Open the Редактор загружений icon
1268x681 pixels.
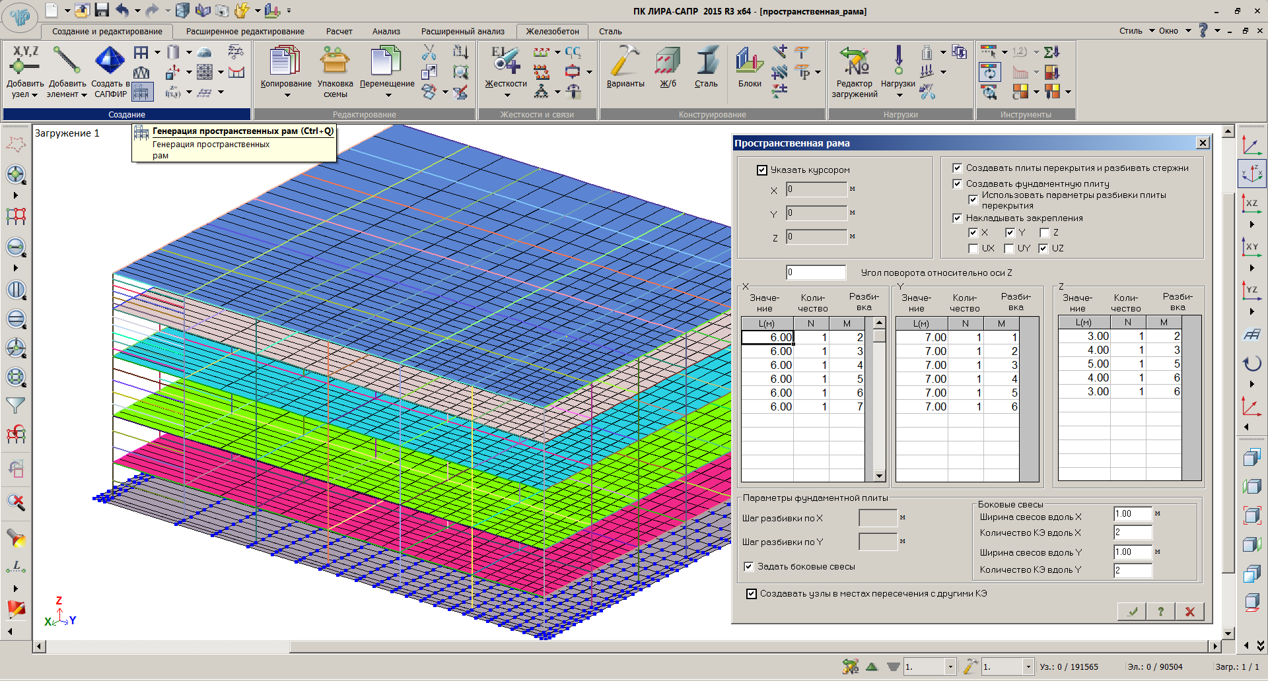click(854, 61)
